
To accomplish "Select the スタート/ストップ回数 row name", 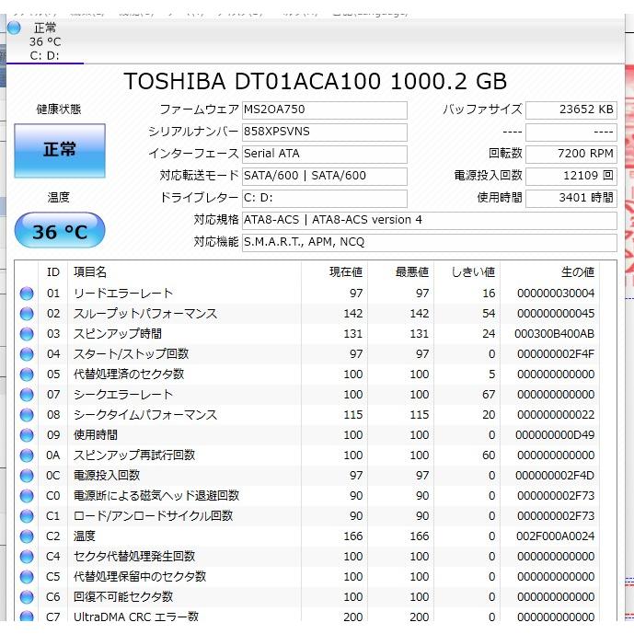I will point(131,354).
